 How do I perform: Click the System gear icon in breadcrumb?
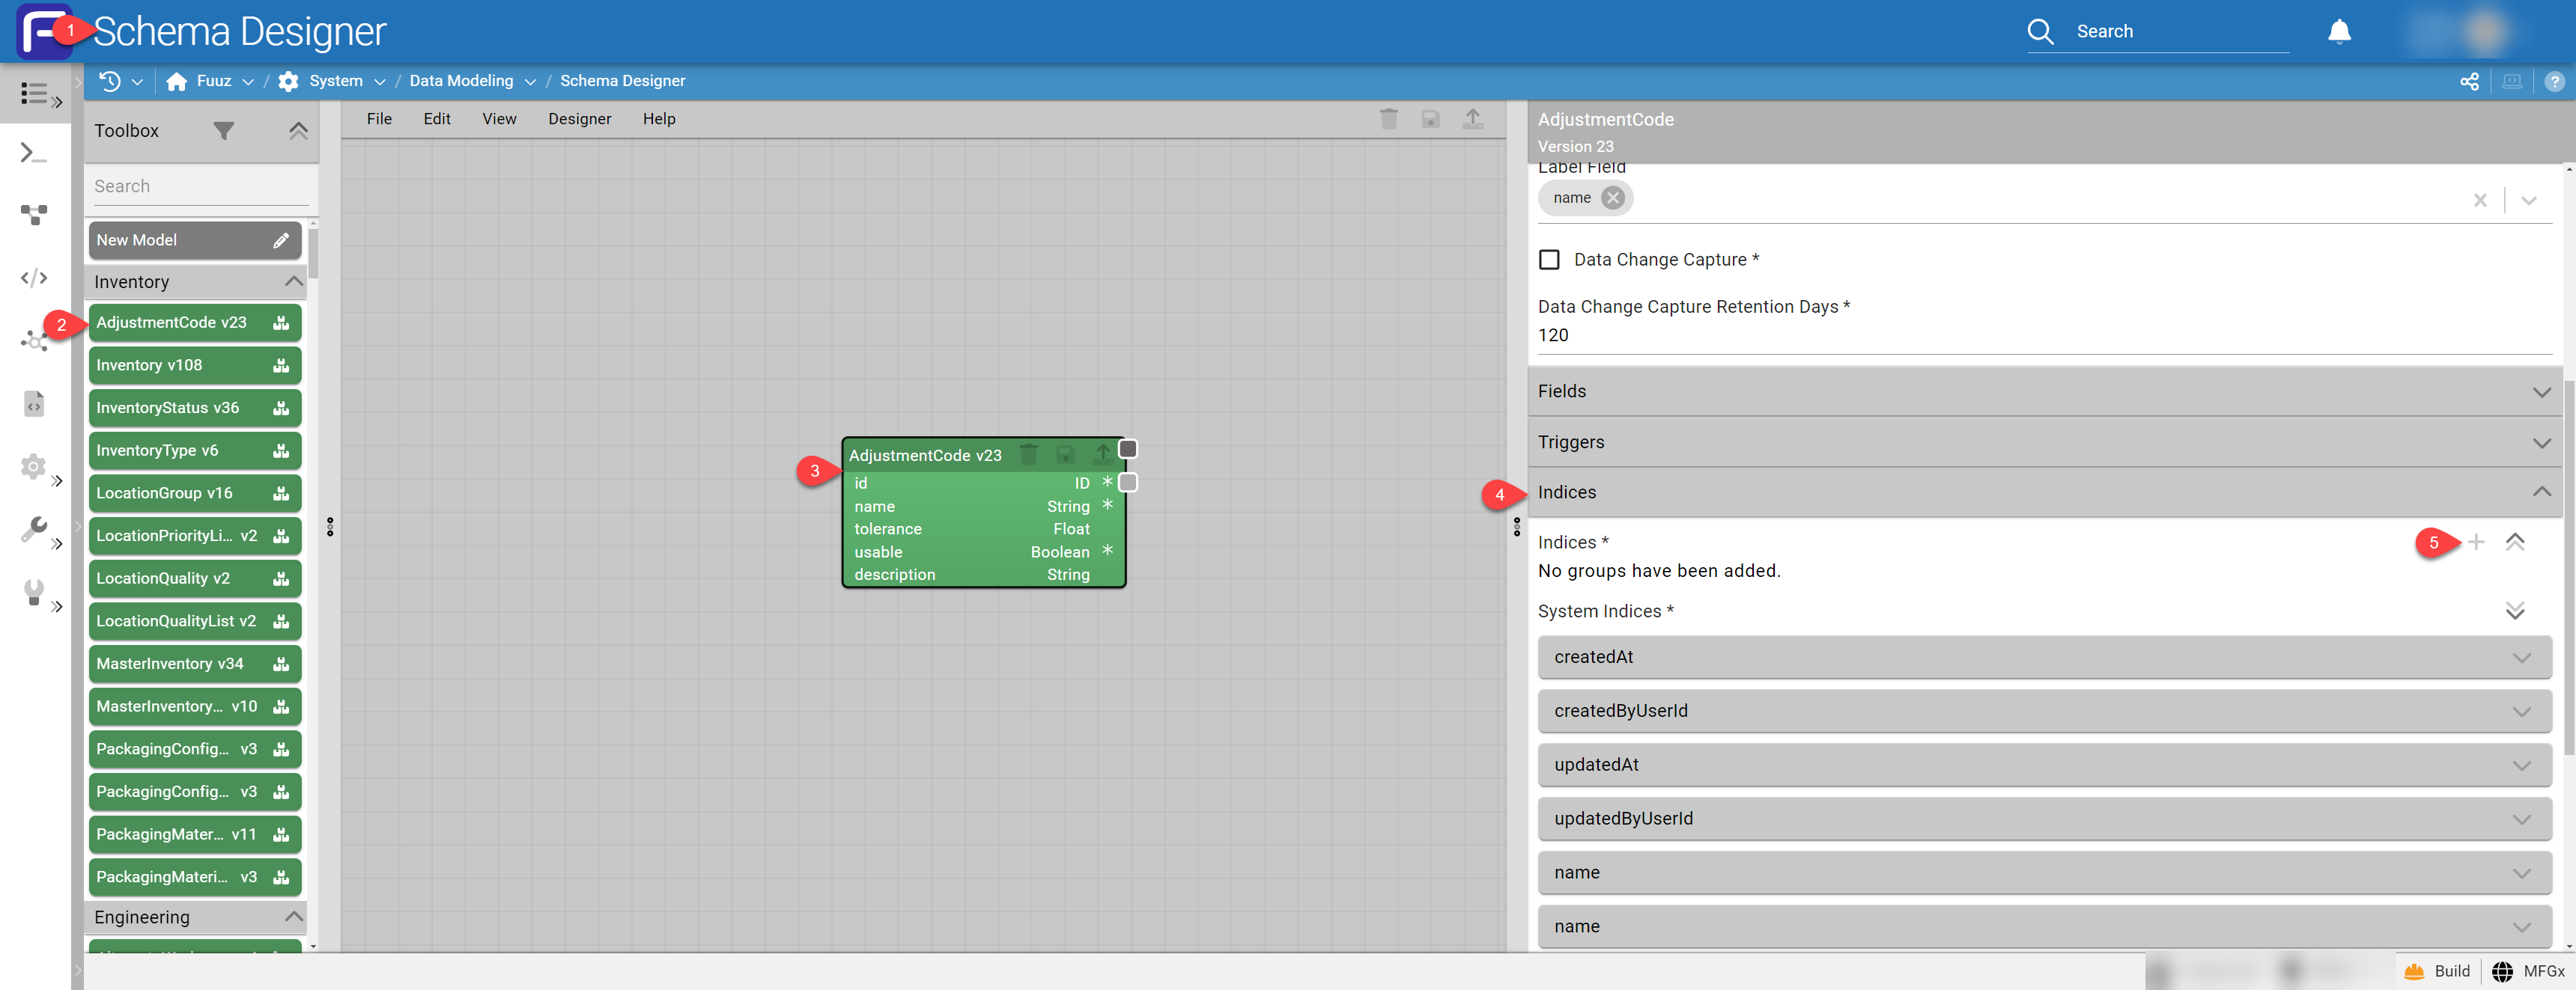click(x=288, y=81)
